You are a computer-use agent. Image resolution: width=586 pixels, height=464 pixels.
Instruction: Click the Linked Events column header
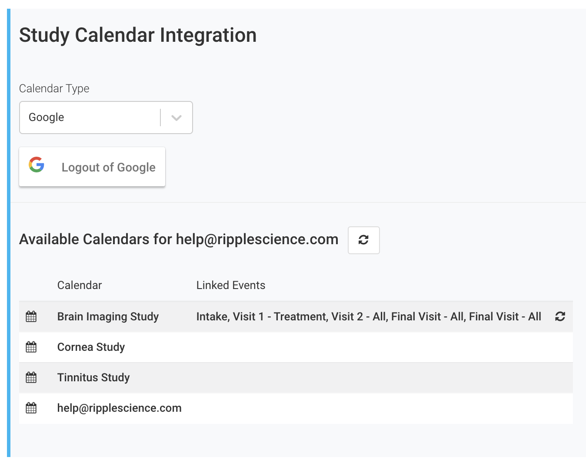tap(231, 285)
